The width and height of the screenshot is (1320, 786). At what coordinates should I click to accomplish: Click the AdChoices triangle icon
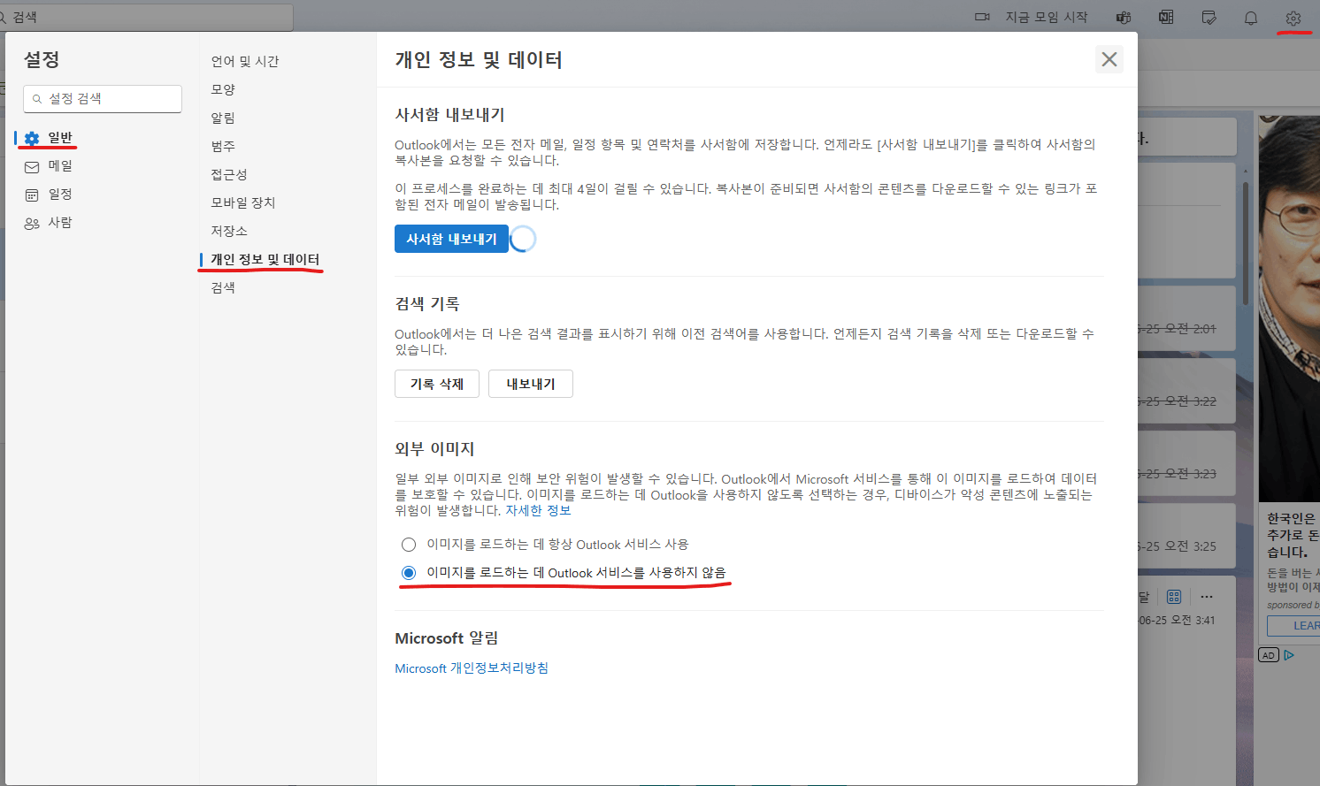pos(1289,655)
